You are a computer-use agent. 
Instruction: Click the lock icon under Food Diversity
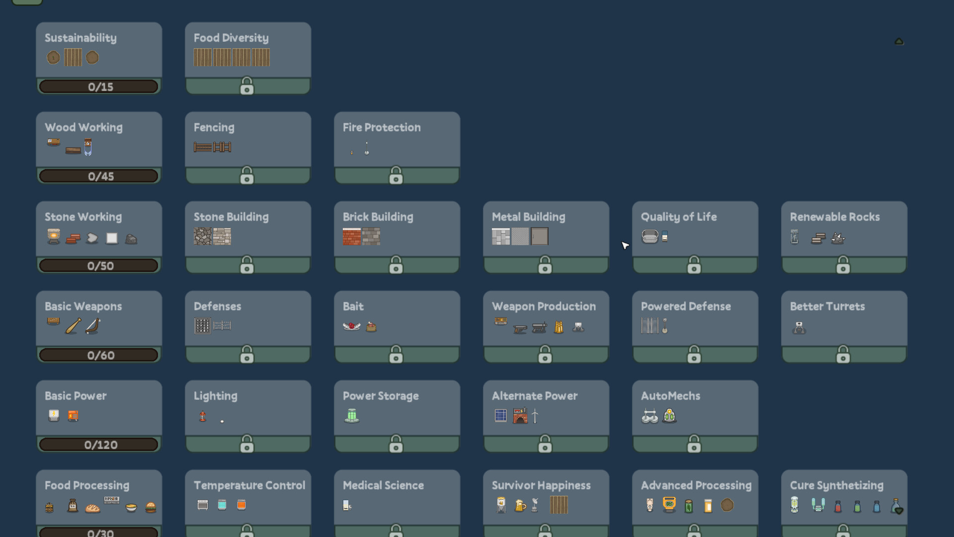247,86
